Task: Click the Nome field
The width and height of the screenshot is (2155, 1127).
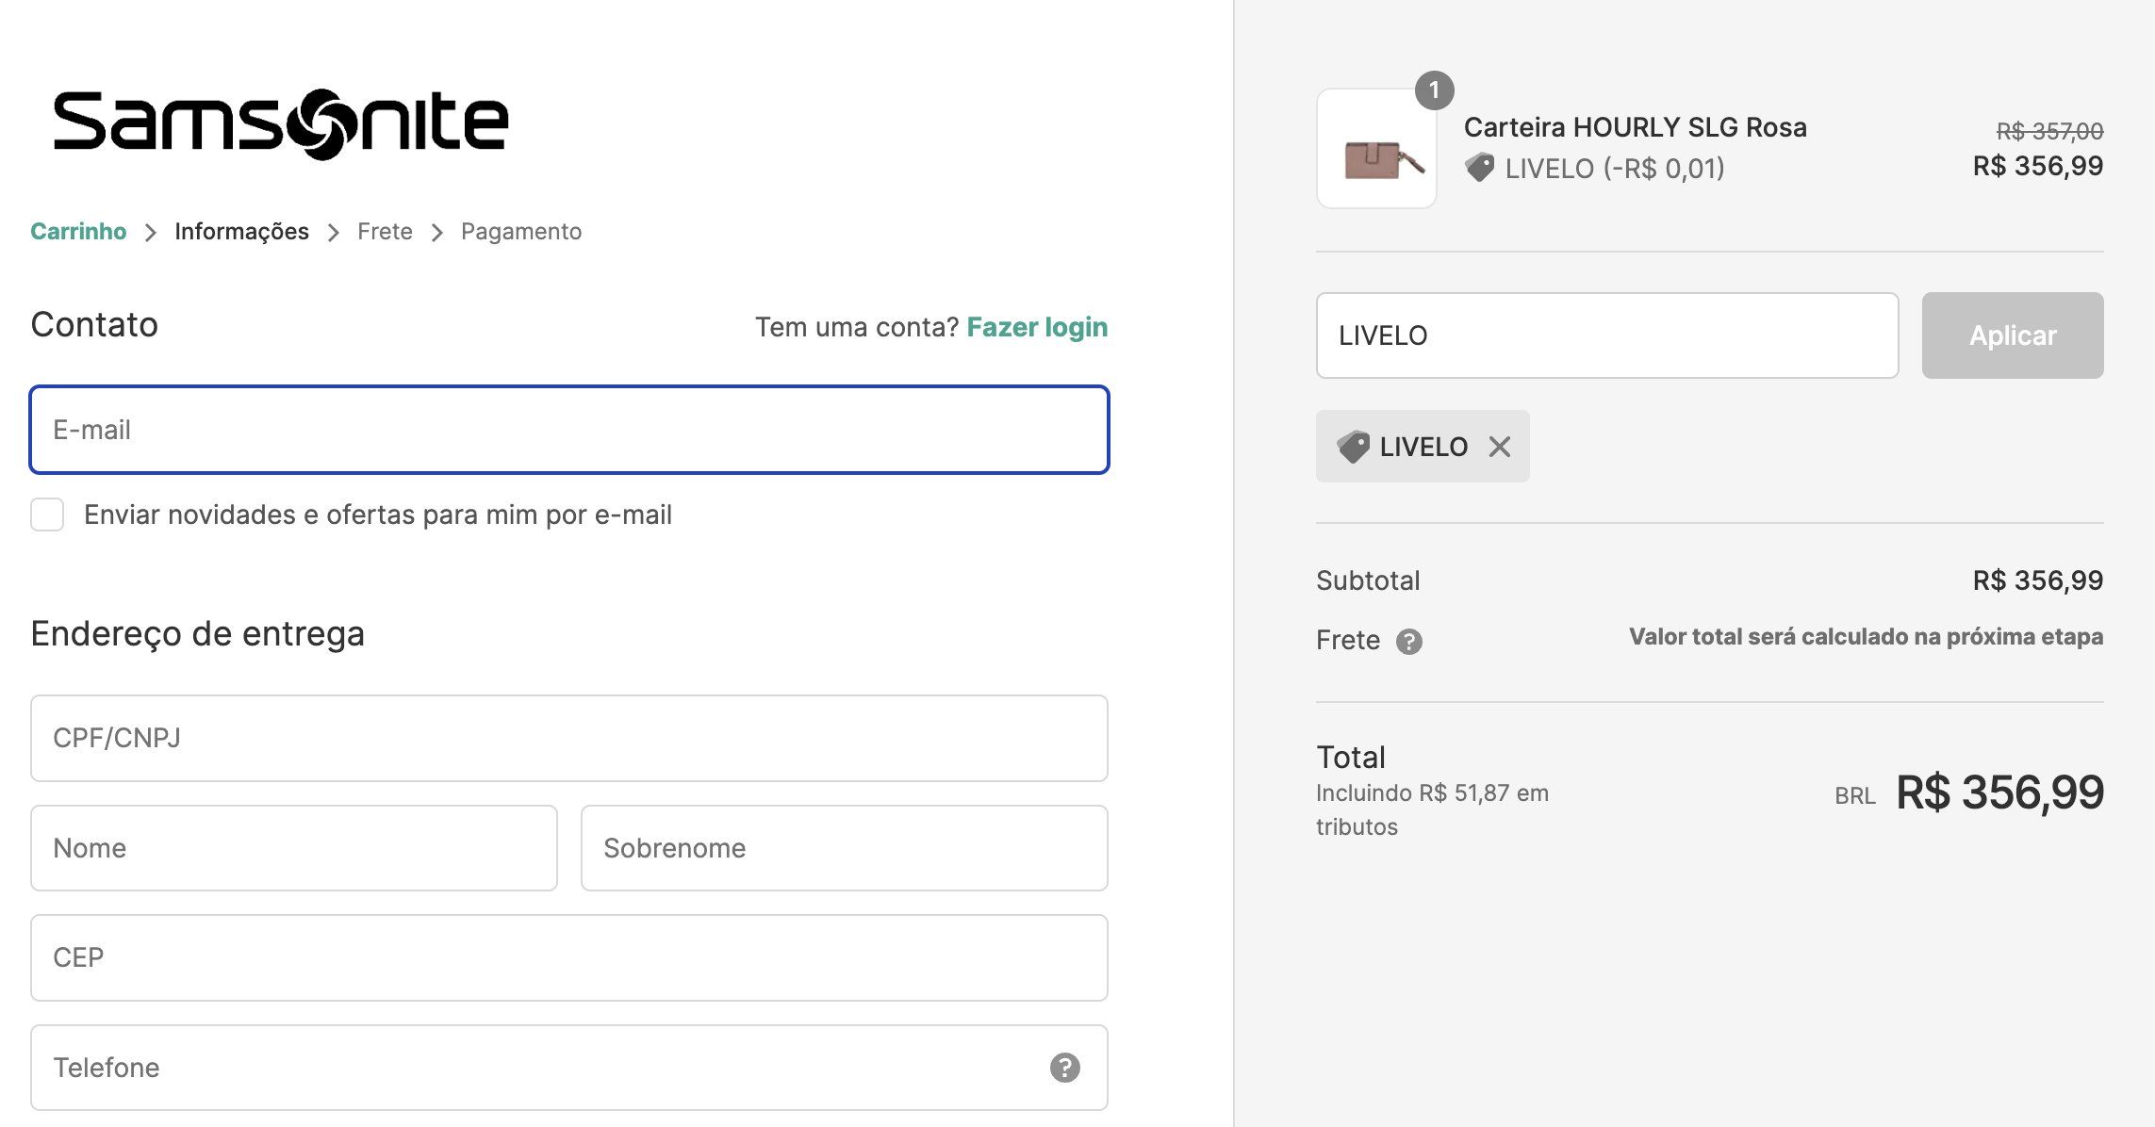Action: [x=294, y=848]
